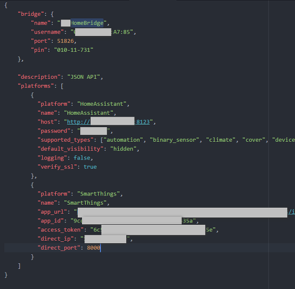
Task: Click the true verify_ssl value
Action: point(90,167)
